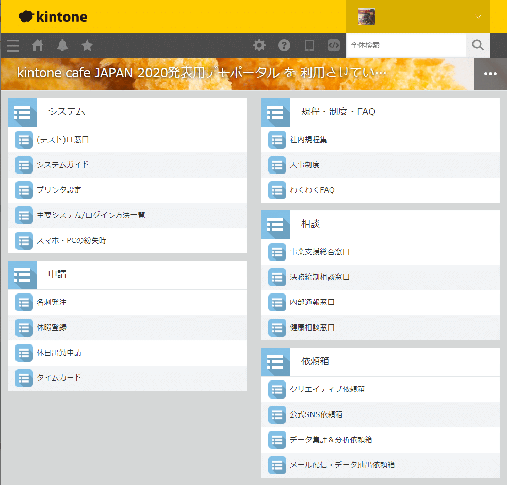The width and height of the screenshot is (507, 485).
Task: Click the app icon beside 公式SNS依頼箱
Action: pyautogui.click(x=277, y=414)
